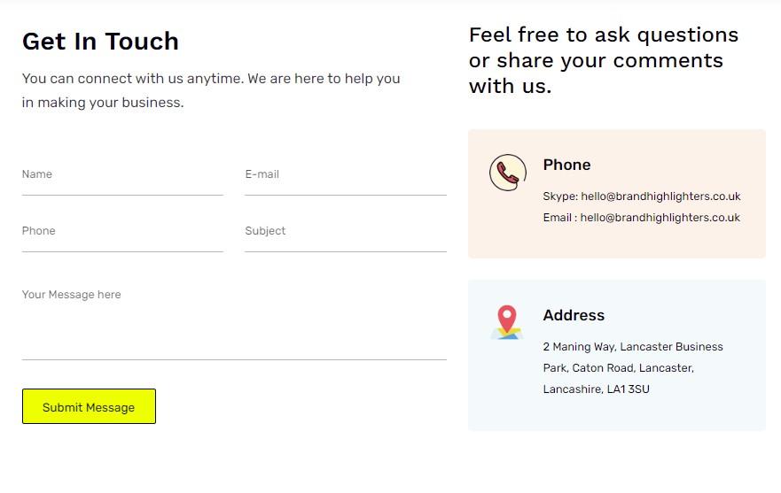Click the Feel free to ask questions heading
This screenshot has height=493, width=781.
[x=603, y=35]
